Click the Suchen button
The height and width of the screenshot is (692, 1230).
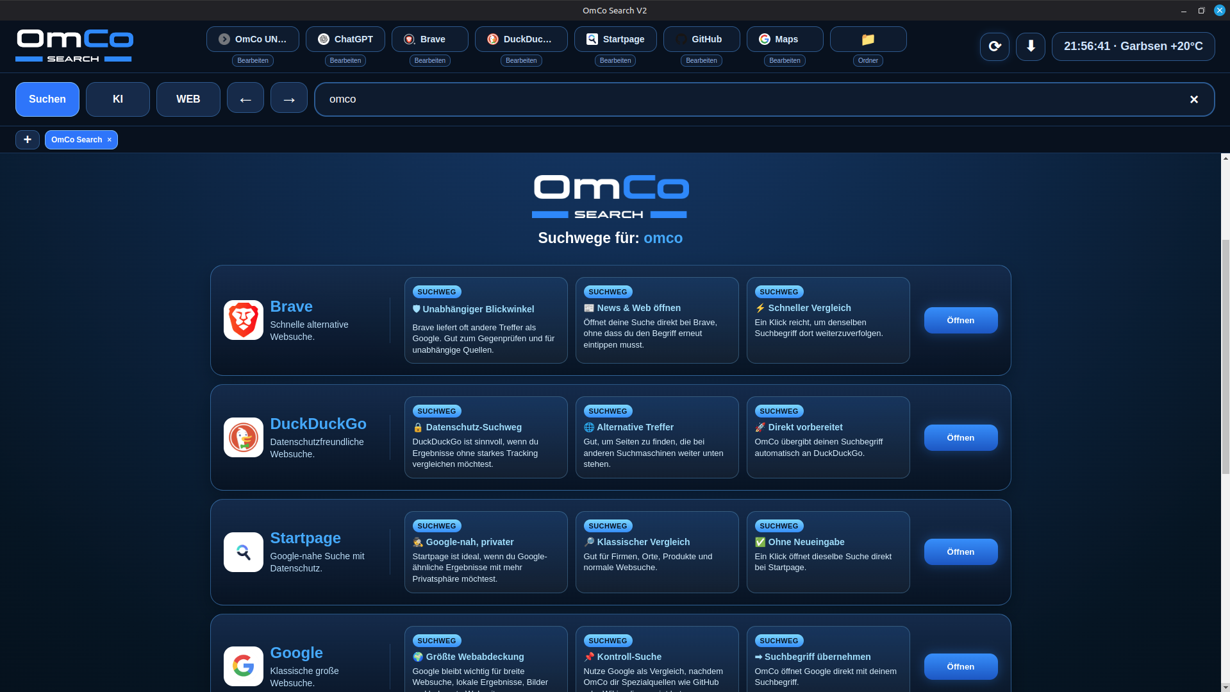47,99
